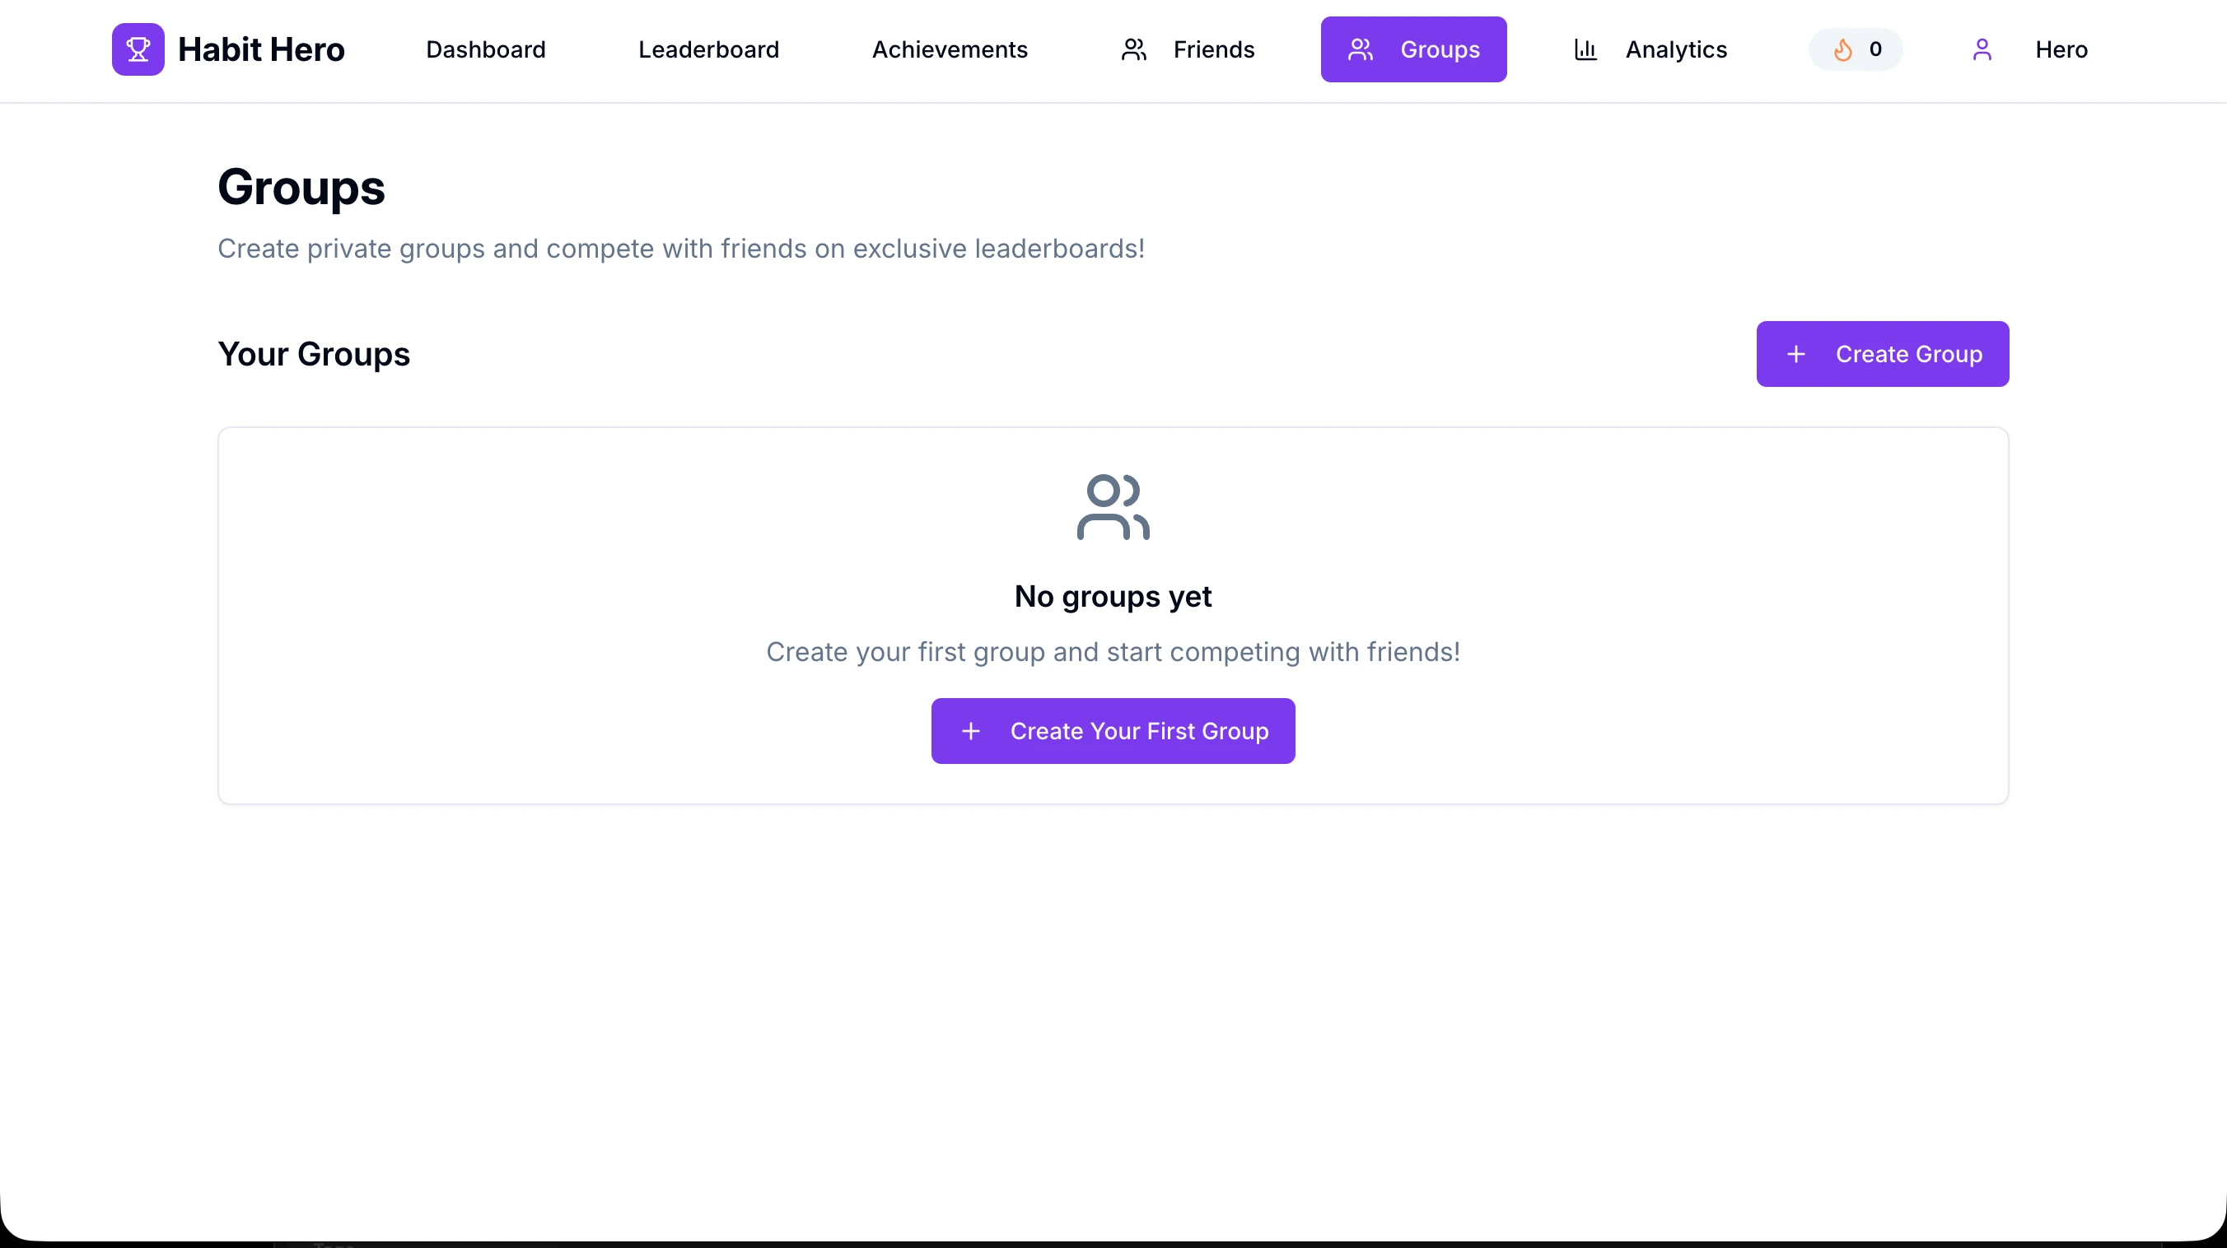
Task: Click the Groups people icon in navbar
Action: [x=1360, y=49]
